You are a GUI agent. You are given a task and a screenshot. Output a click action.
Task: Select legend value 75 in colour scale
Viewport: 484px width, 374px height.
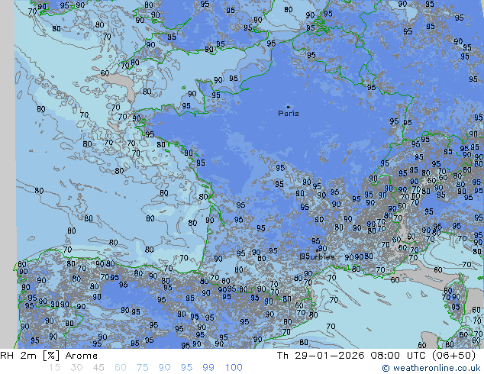(142, 368)
